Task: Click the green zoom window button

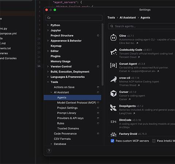Action: pos(55,10)
